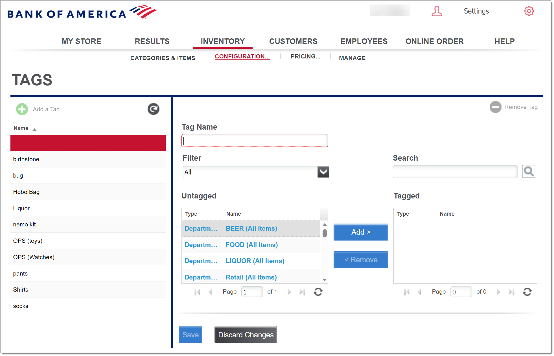Go to first page of the Untagged list

[197, 292]
